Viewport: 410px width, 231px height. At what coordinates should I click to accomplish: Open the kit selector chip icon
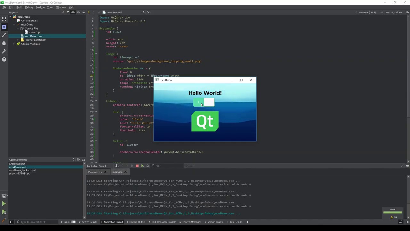click(x=4, y=195)
